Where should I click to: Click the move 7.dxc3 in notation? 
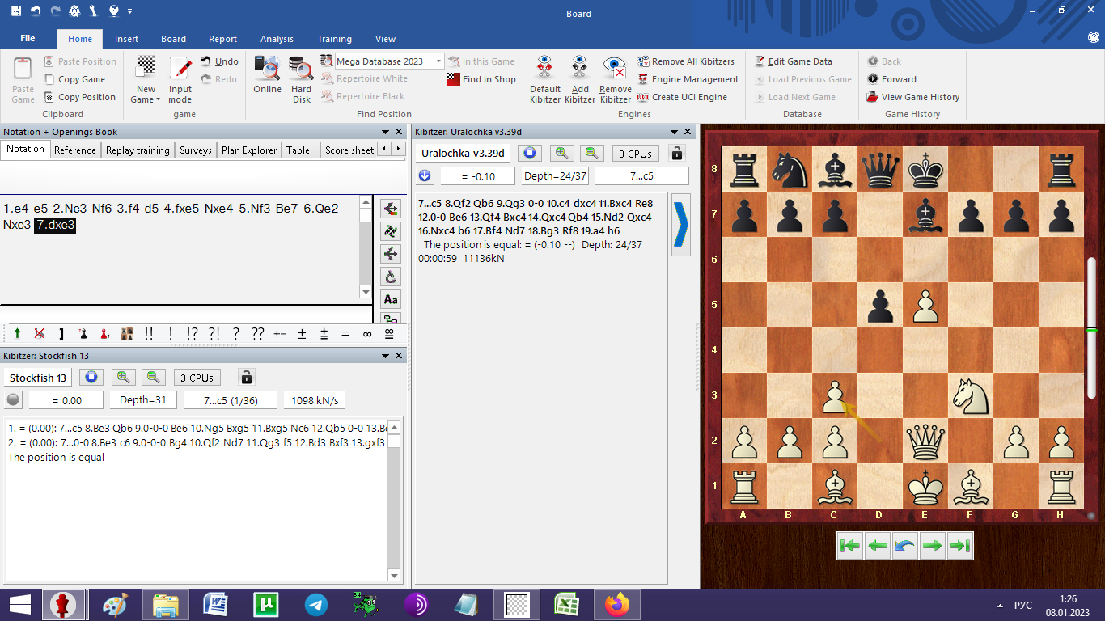click(x=55, y=225)
